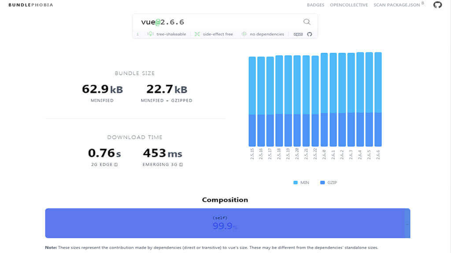Select the 2.6.6 version bar

(378, 99)
